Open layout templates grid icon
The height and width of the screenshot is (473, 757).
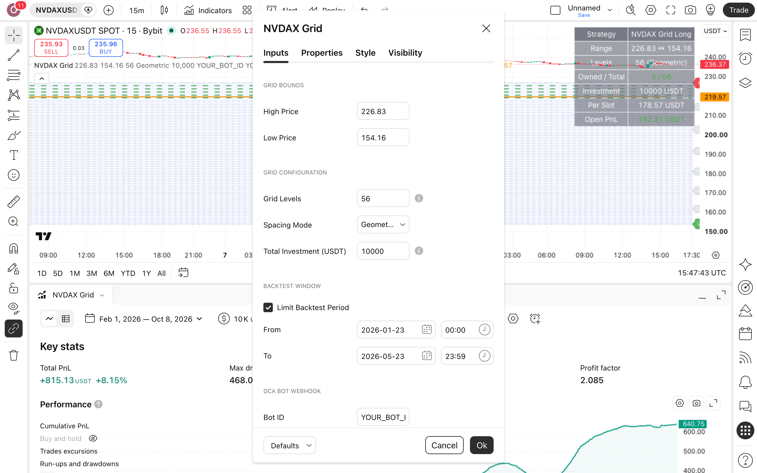click(x=247, y=10)
